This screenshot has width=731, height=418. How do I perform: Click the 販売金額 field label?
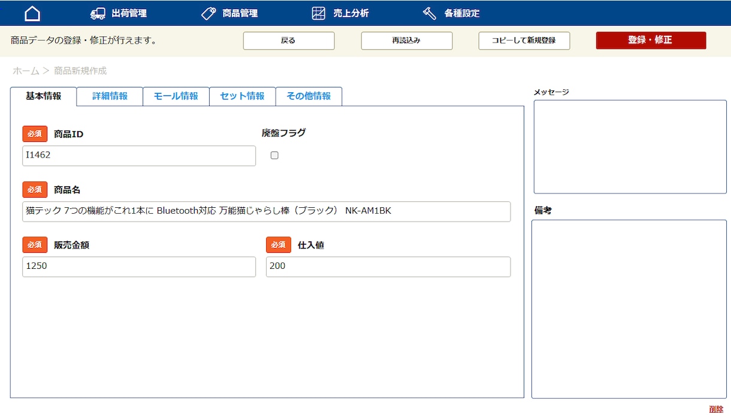coord(71,245)
